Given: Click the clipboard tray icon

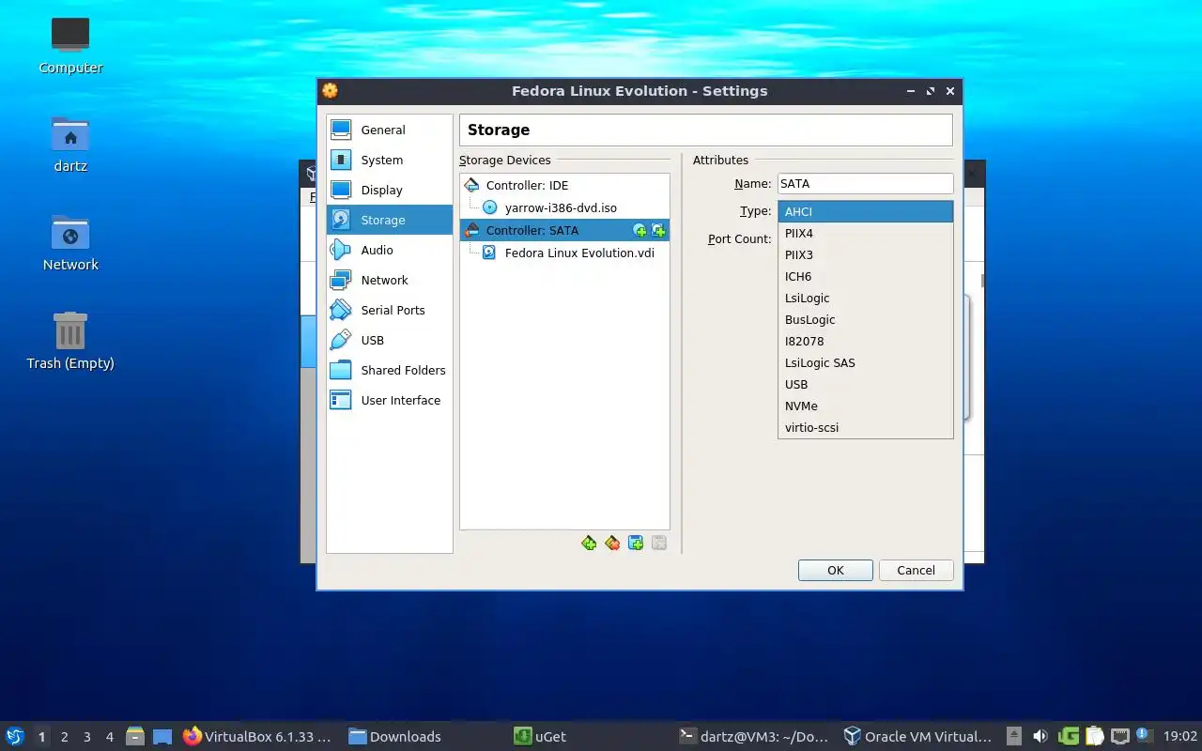Looking at the screenshot, I should (1094, 737).
